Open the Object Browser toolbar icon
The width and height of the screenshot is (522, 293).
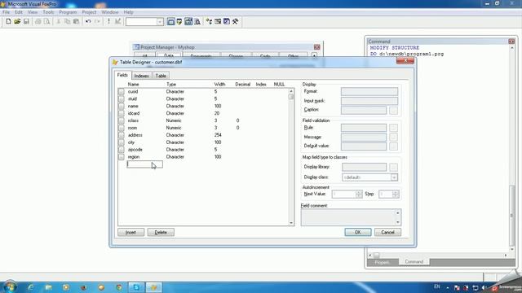[218, 22]
